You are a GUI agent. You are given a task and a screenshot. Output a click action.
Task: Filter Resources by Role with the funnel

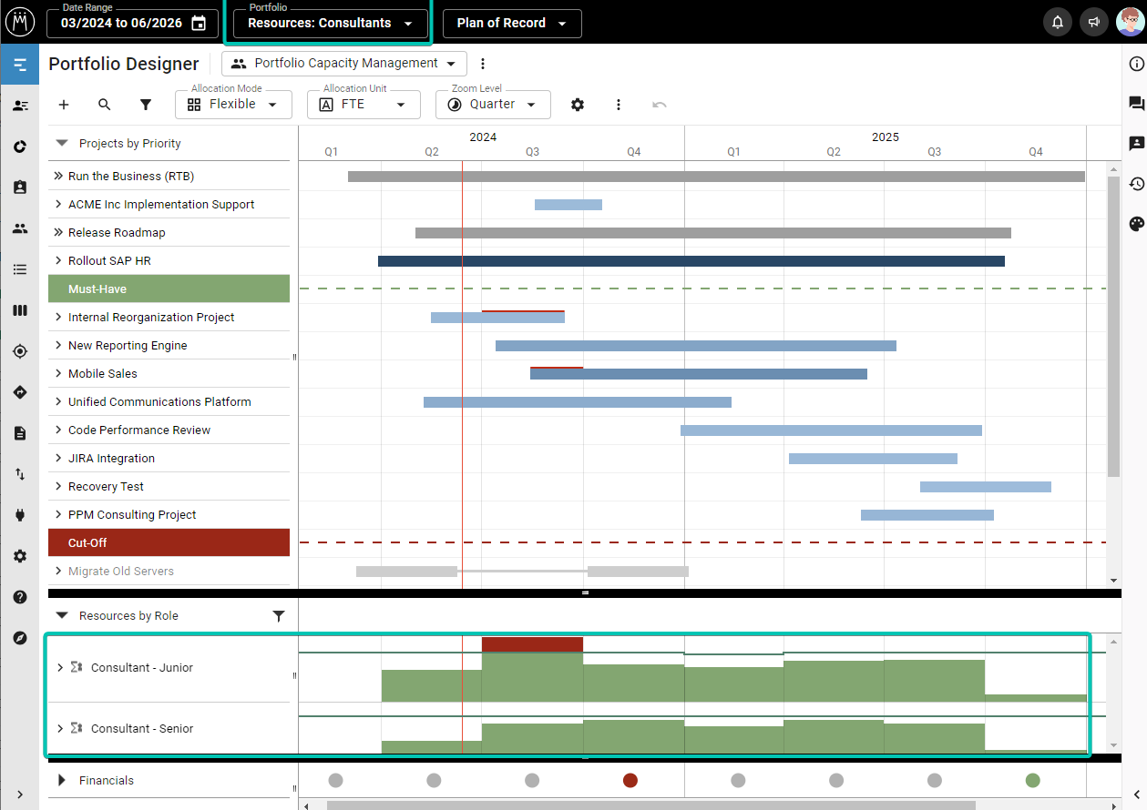[279, 616]
